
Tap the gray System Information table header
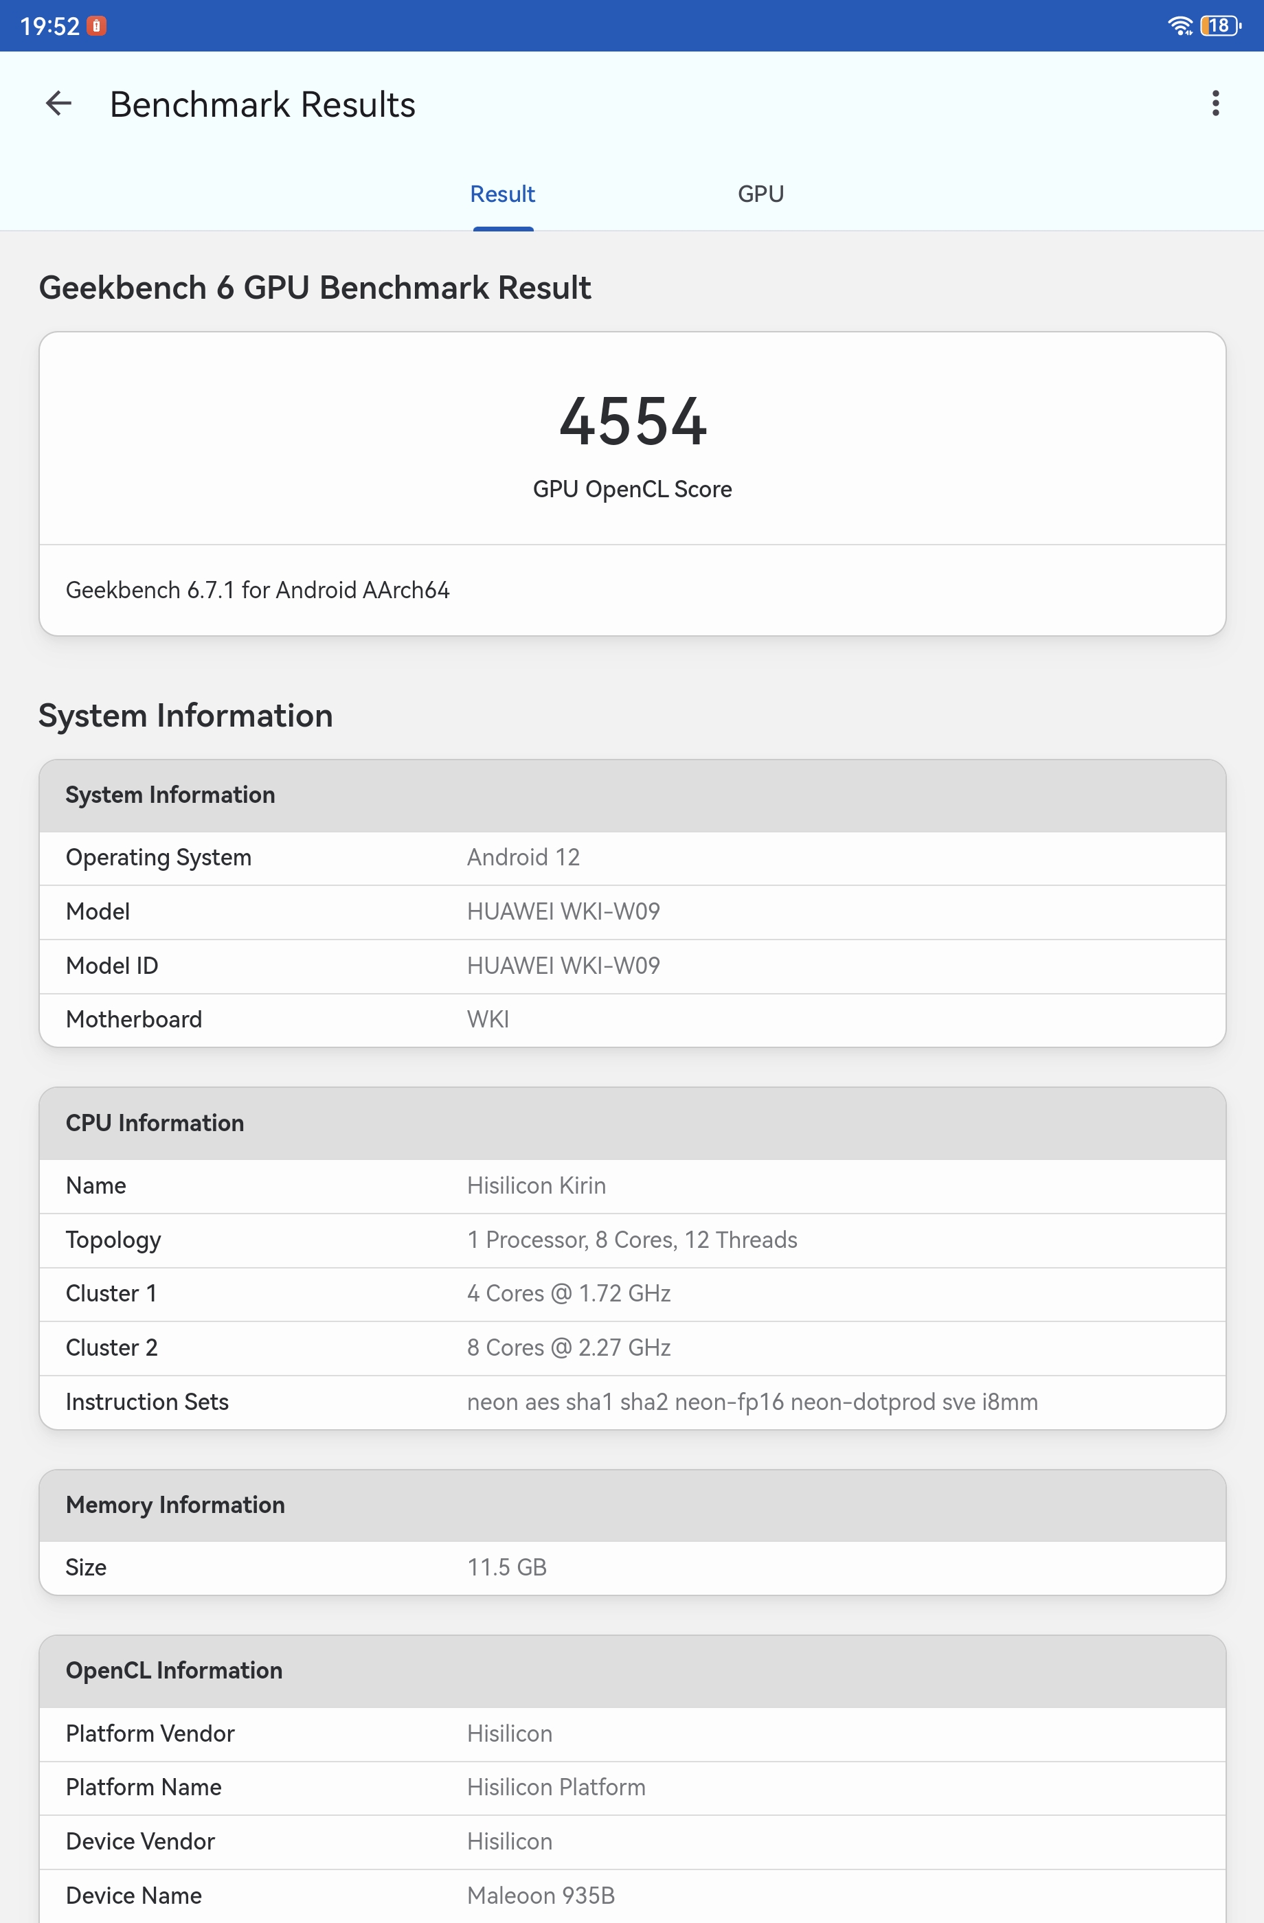click(632, 795)
